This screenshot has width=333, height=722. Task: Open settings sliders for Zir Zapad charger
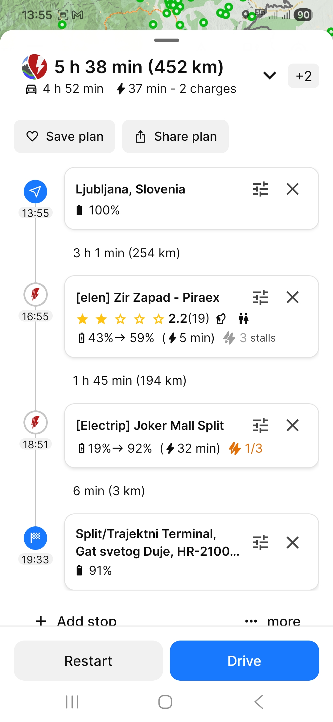(x=260, y=297)
